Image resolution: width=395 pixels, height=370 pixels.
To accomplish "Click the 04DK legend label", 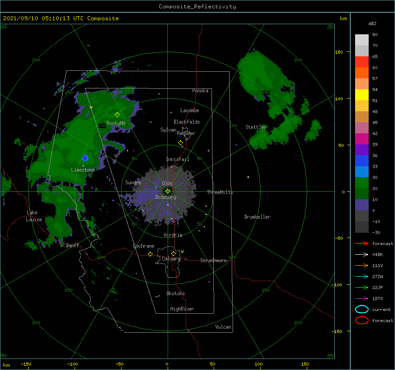I will (377, 255).
